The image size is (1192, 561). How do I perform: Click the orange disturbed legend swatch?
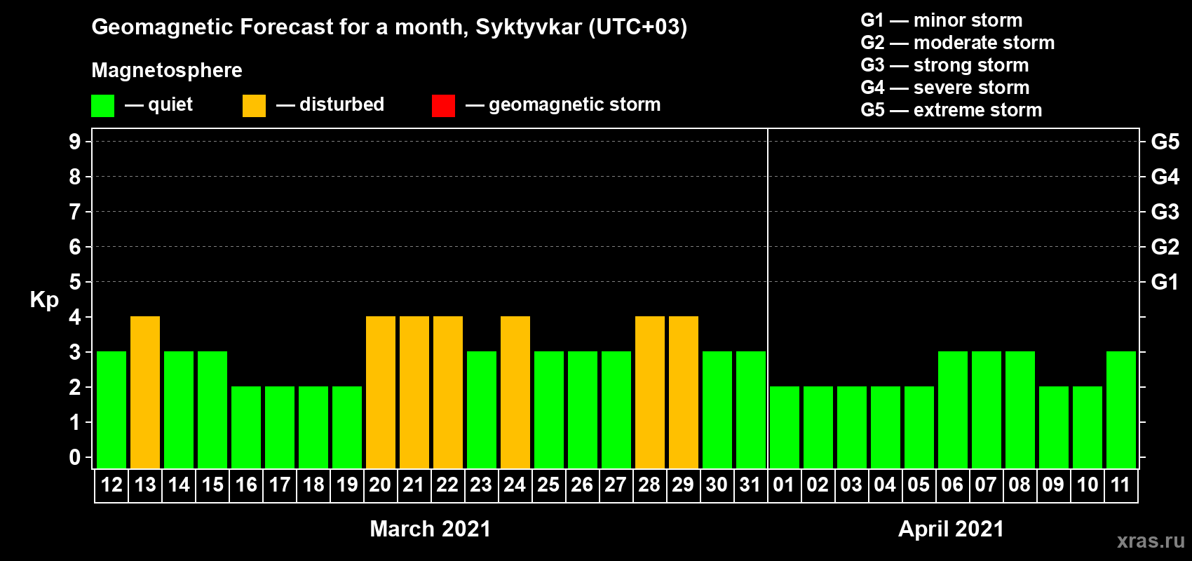pos(254,106)
